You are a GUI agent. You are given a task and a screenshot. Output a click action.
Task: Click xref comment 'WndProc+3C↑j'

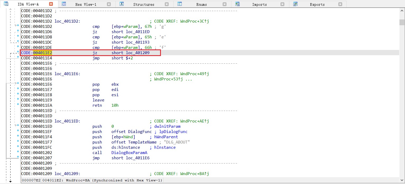pyautogui.click(x=195, y=21)
